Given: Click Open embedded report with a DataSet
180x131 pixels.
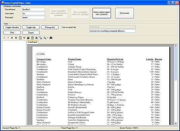Looking at the screenshot, I should pos(80,13).
